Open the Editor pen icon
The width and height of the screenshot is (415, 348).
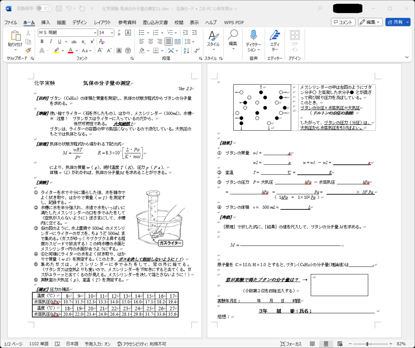click(x=275, y=35)
